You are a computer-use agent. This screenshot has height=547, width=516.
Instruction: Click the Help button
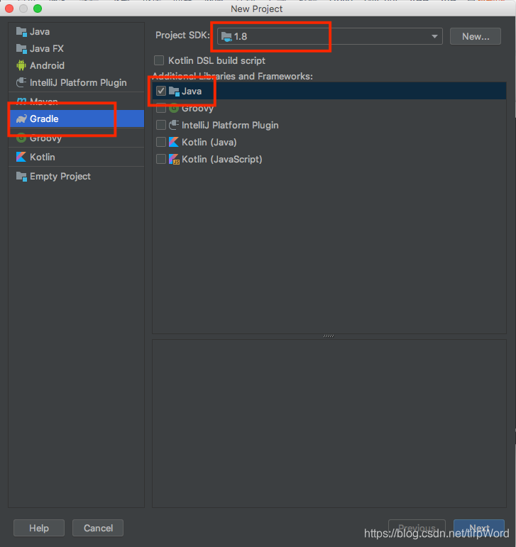[39, 528]
